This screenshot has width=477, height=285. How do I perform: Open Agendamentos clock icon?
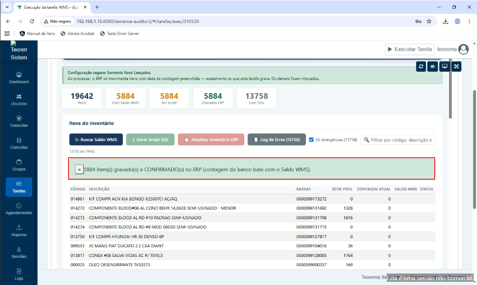coord(19,205)
